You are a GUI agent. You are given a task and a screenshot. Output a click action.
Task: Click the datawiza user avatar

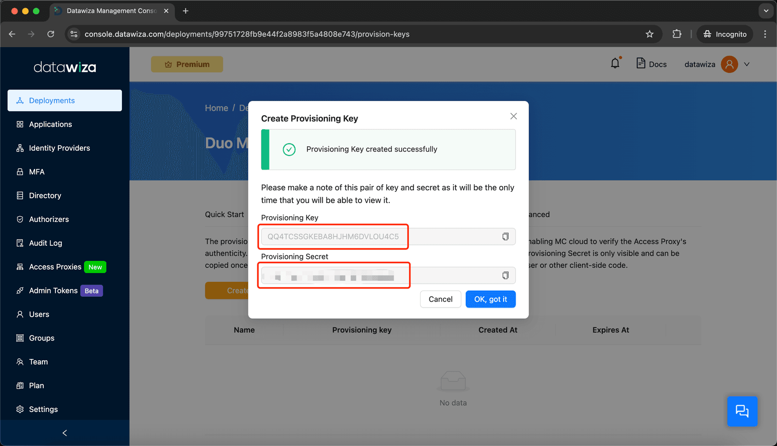[729, 64]
